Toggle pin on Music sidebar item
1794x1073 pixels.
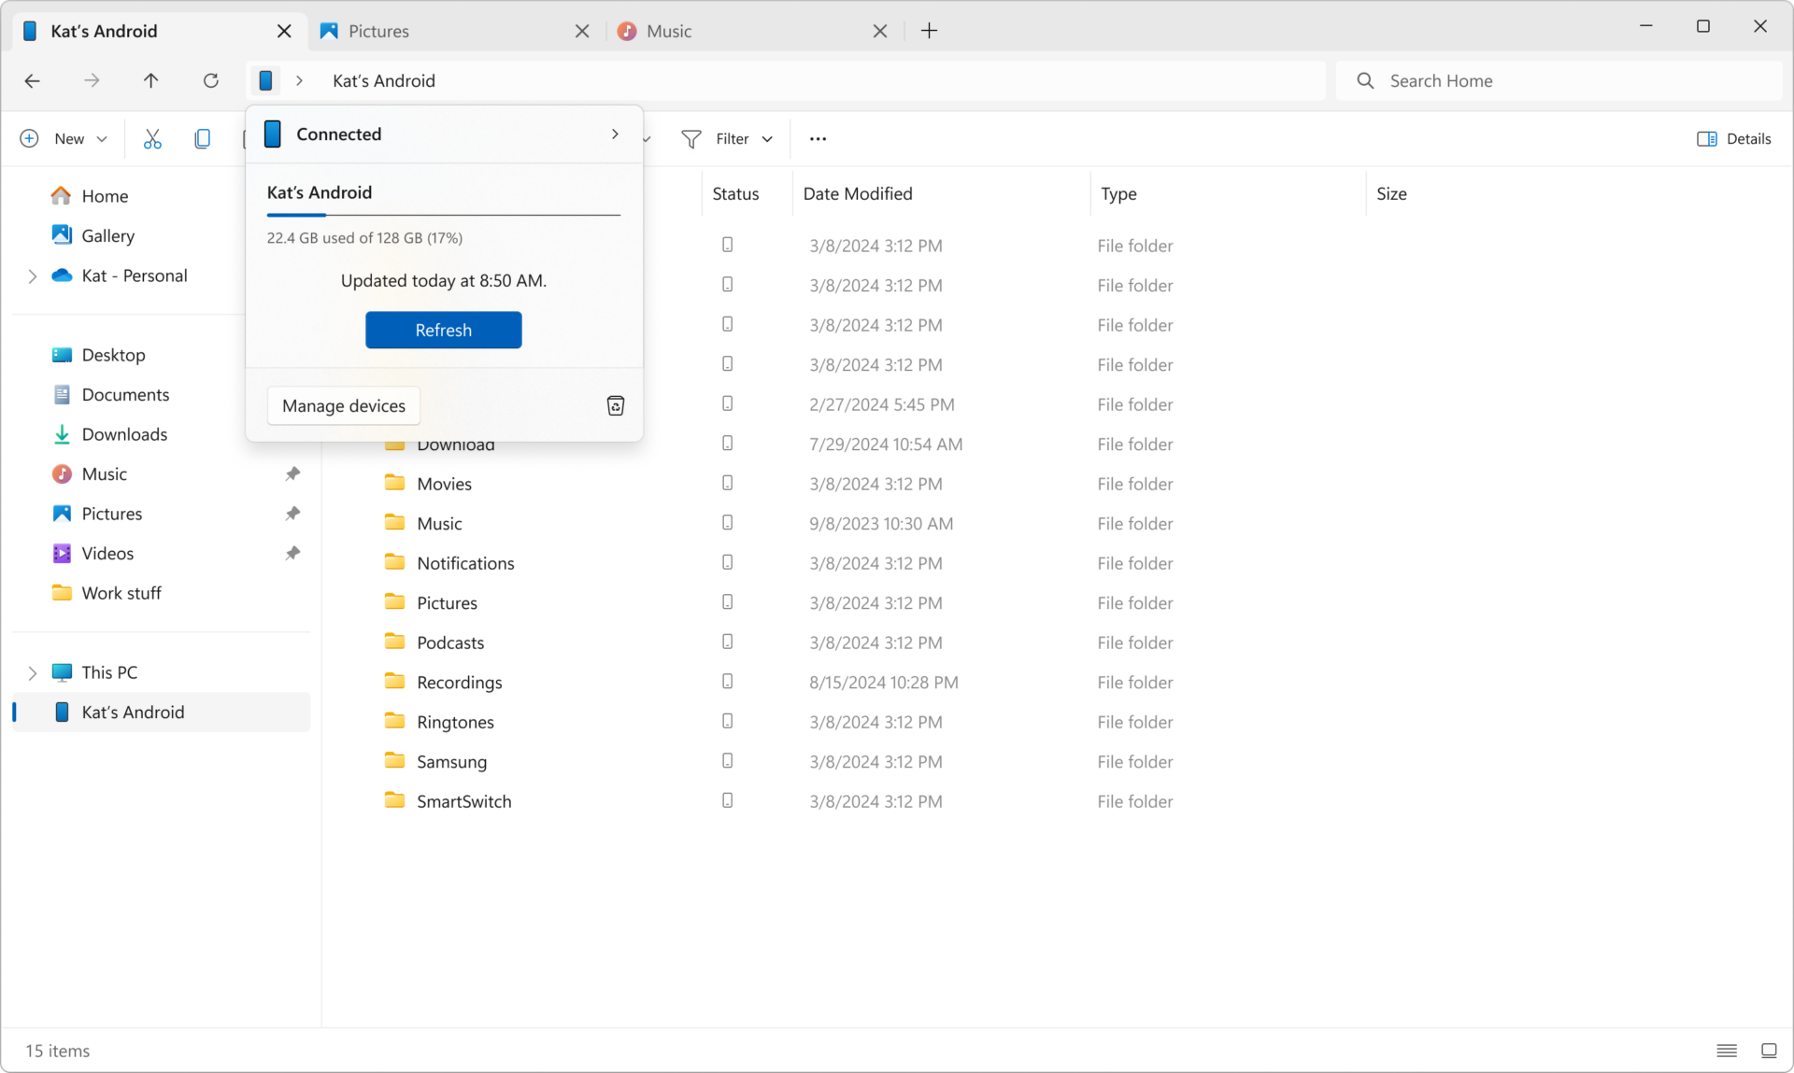pos(292,473)
